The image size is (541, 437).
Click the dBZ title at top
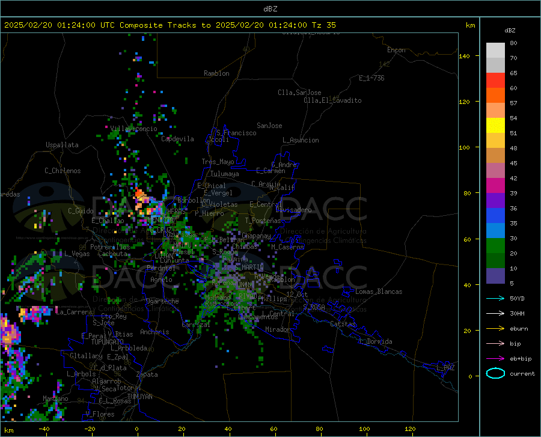pyautogui.click(x=270, y=9)
